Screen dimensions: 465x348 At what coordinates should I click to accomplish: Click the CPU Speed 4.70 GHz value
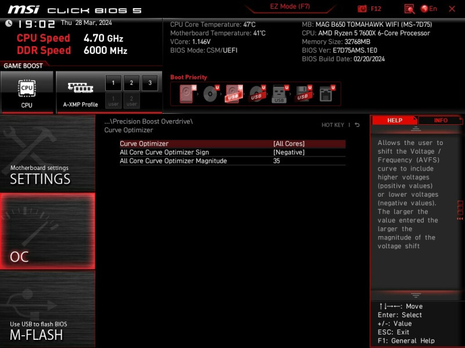click(x=103, y=38)
